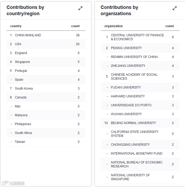Expand the Contributions by country/region panel
185x187 pixels.
point(80,8)
